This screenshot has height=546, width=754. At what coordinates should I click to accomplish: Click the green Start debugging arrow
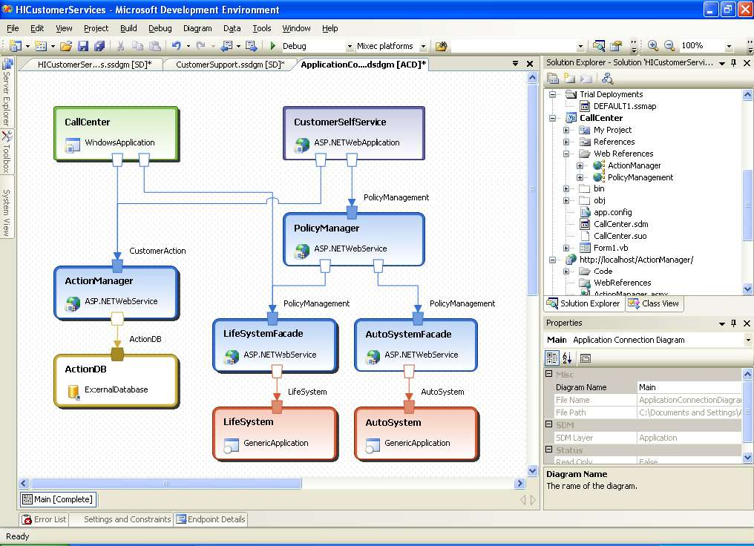[272, 46]
